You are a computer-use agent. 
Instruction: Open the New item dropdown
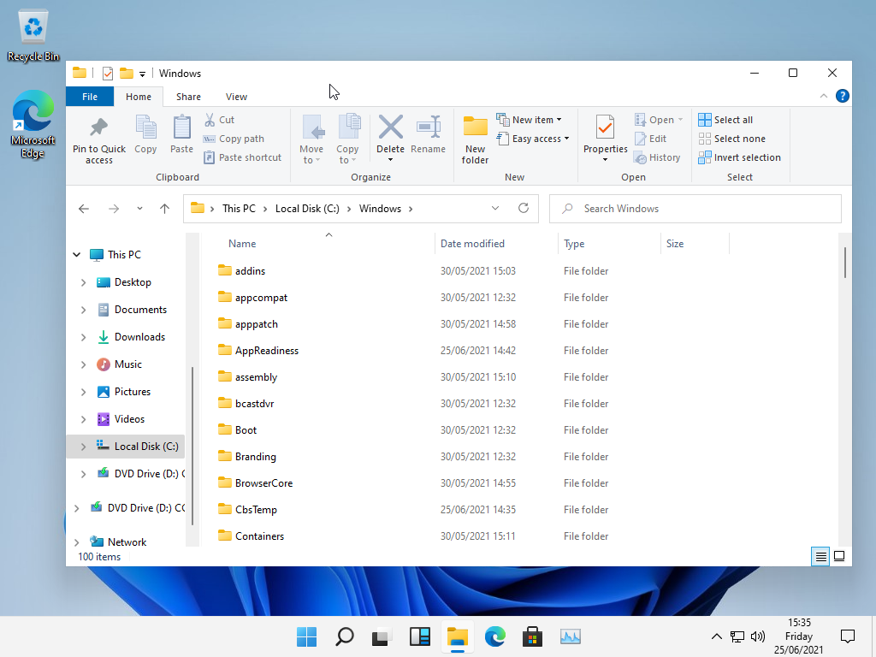tap(536, 120)
